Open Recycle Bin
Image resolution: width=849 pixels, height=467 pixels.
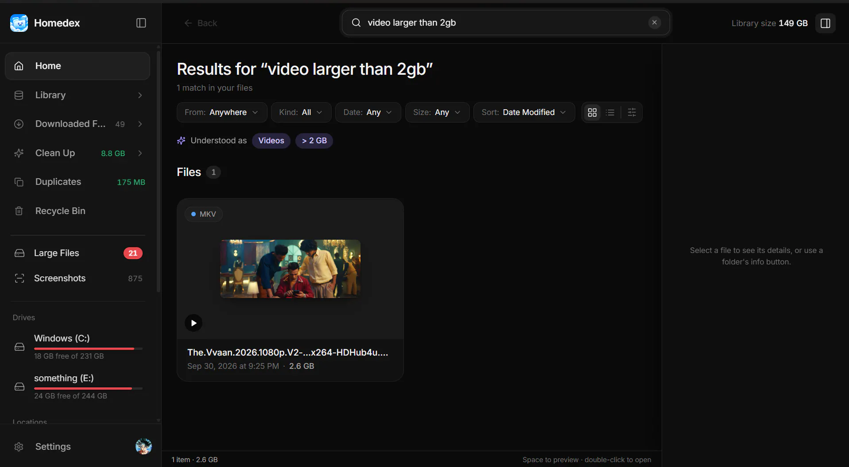78,211
